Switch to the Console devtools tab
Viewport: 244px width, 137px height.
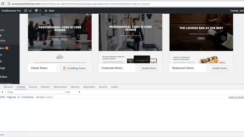point(21,87)
